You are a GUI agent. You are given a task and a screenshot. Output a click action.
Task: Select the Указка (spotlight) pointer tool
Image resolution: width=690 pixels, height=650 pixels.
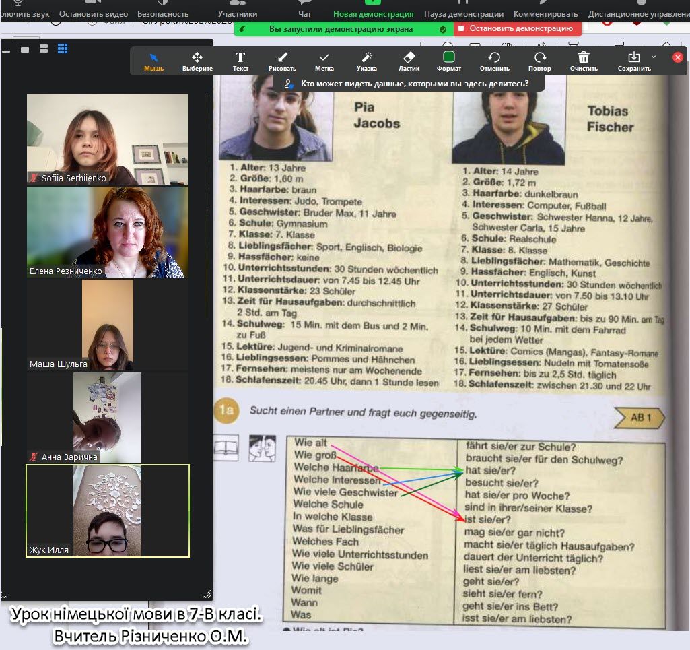pos(366,61)
